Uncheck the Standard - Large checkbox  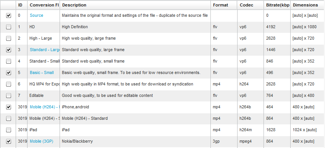coord(8,50)
